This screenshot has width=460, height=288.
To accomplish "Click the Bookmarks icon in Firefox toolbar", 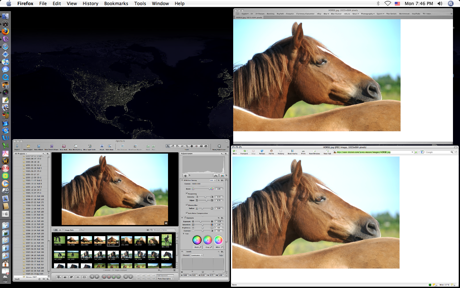I will 293,152.
